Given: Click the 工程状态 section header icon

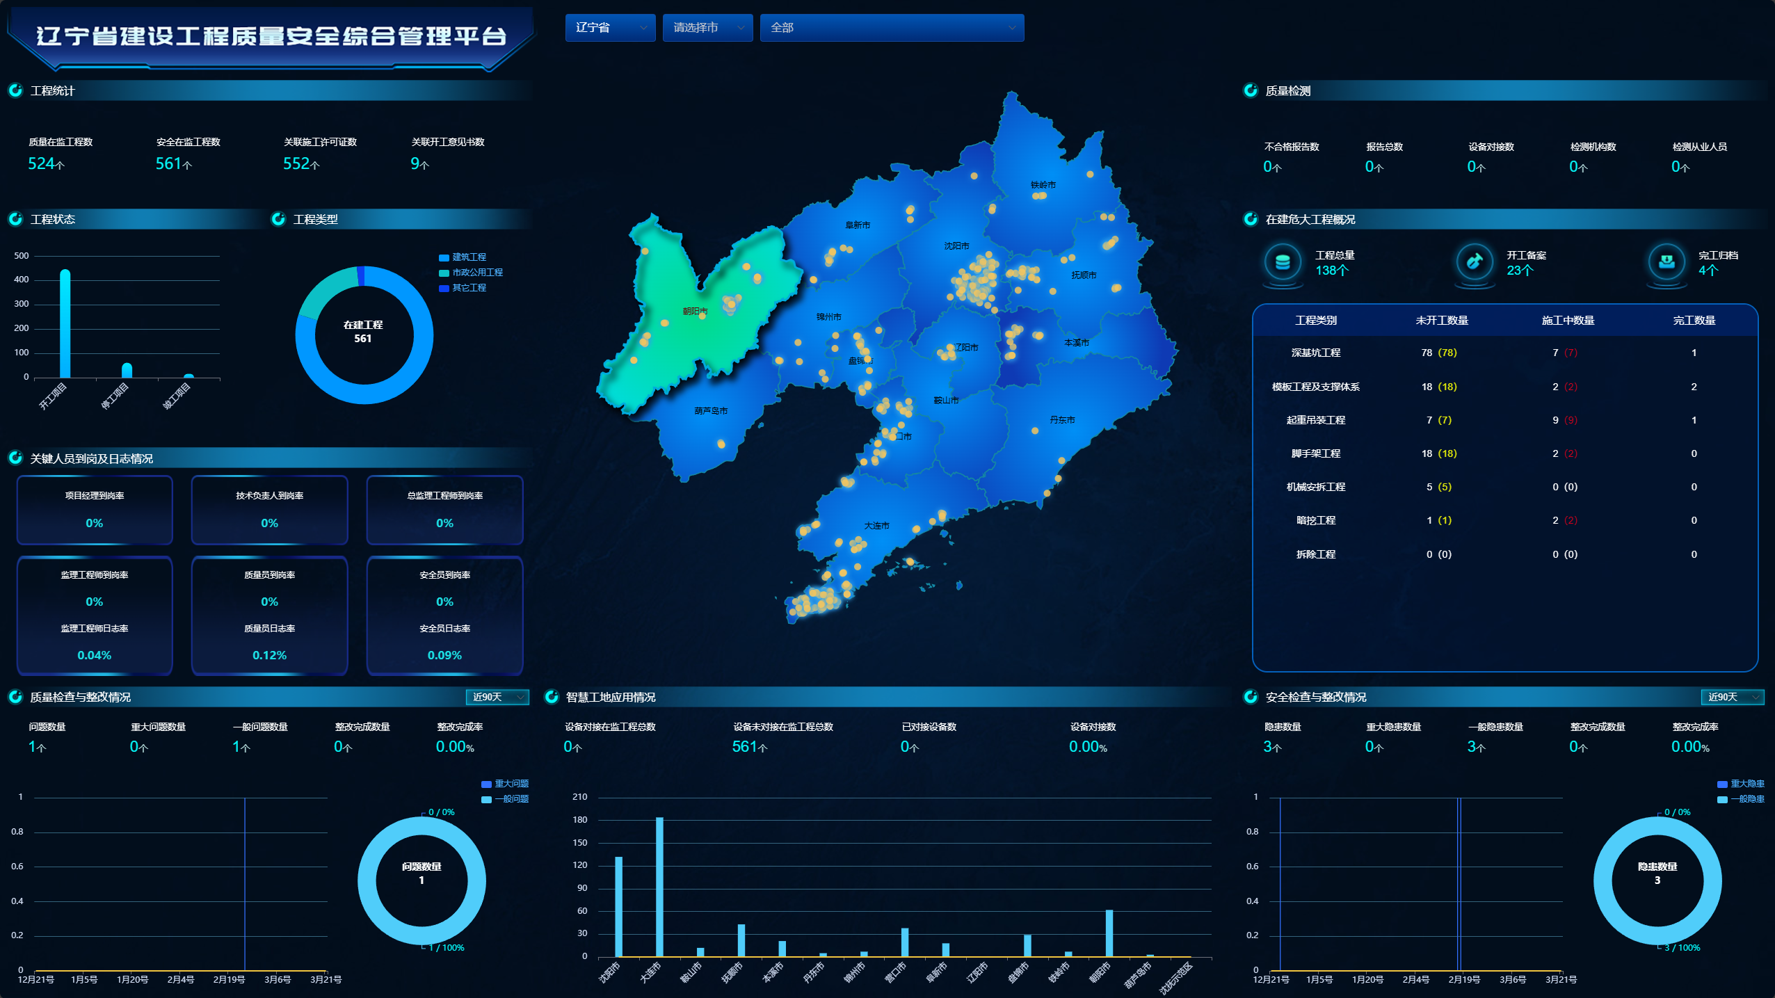Looking at the screenshot, I should tap(15, 219).
